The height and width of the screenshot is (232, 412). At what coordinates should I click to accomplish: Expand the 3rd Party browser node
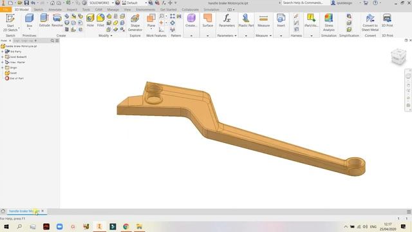click(3, 52)
